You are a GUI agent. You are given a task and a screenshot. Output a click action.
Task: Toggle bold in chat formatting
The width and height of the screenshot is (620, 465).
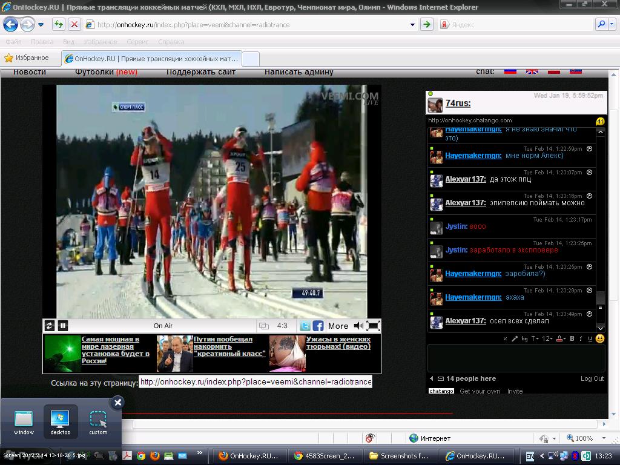click(572, 338)
